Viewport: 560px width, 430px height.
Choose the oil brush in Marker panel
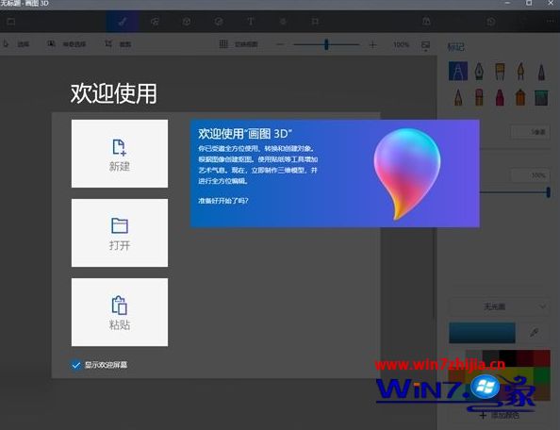[x=500, y=71]
